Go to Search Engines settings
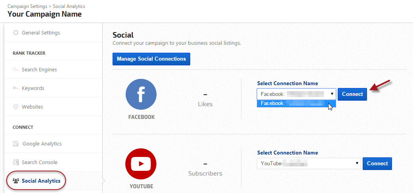The width and height of the screenshot is (413, 193). 39,70
